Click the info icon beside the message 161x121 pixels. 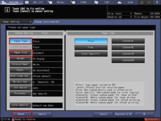pos(7,10)
